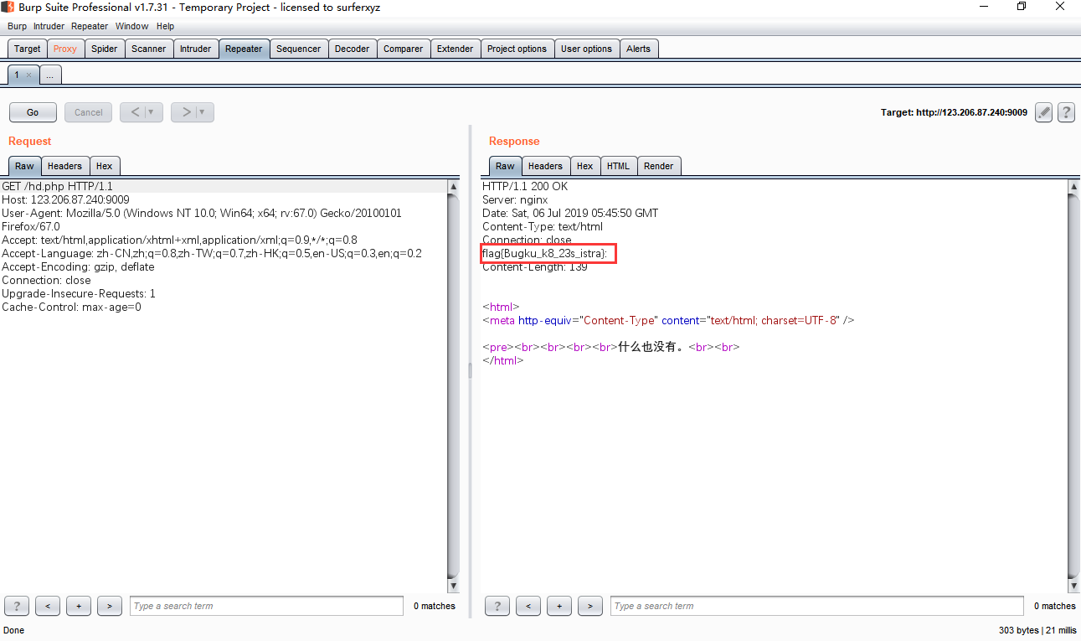Click the Host: 123.206.87.240:9009 header line
This screenshot has width=1081, height=641.
point(65,199)
